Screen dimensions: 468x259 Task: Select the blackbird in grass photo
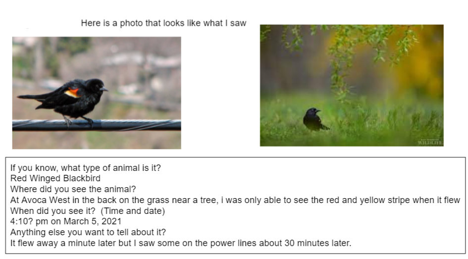pyautogui.click(x=352, y=85)
